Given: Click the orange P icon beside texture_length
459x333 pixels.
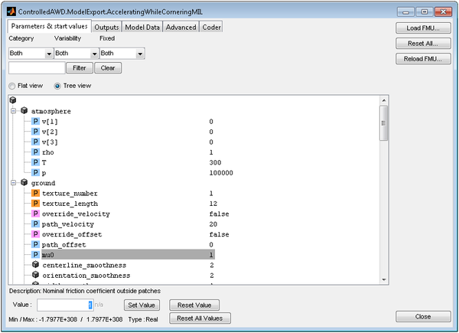Looking at the screenshot, I should 35,204.
